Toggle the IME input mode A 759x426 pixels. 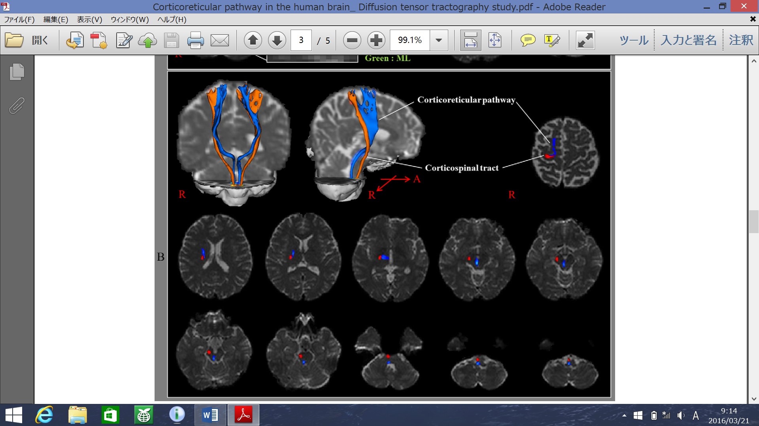point(696,415)
